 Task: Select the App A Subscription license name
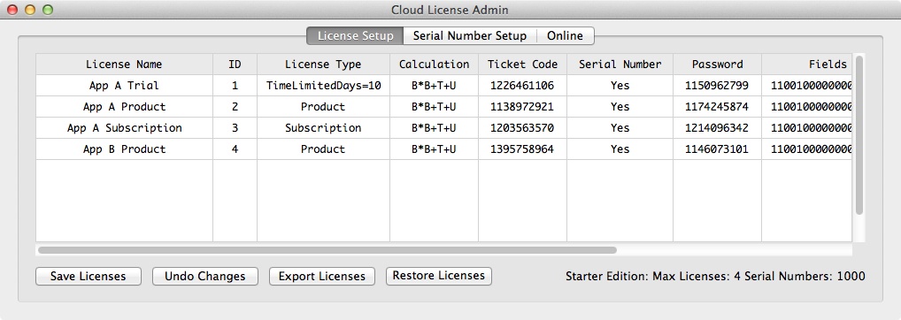pos(124,128)
